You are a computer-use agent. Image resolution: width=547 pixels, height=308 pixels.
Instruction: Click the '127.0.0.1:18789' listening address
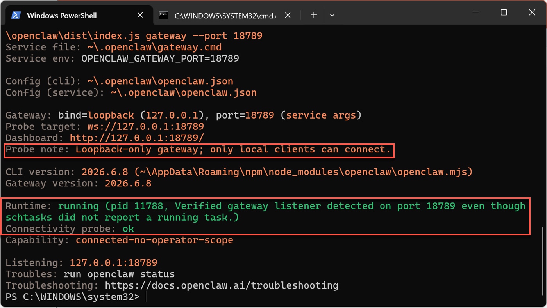pos(113,262)
